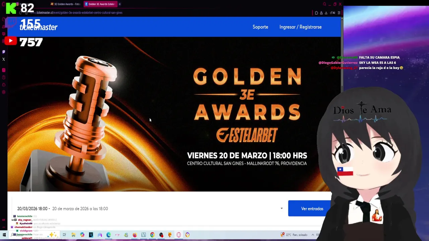Viewport: 429px width, 241px height.
Task: Click the YouTube viewer count overlay icon
Action: [10, 41]
